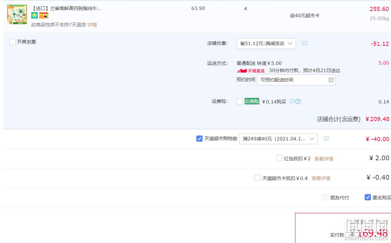391x243 pixels.
Task: Click the unit price 63.90
Action: click(x=198, y=8)
